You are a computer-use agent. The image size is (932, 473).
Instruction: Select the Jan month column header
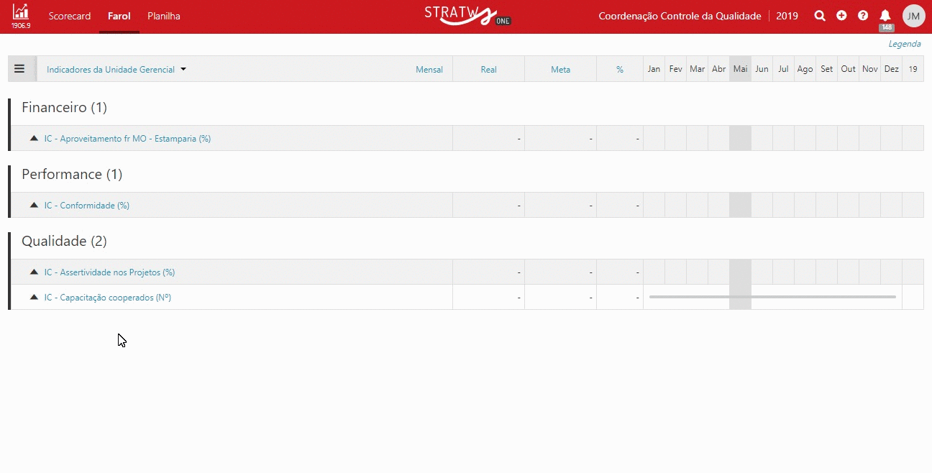(x=654, y=69)
